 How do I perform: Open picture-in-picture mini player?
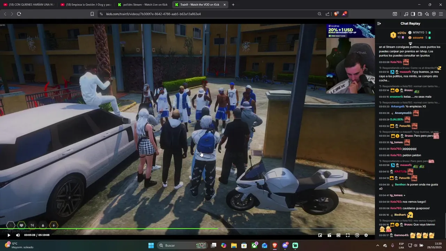[x=320, y=235]
